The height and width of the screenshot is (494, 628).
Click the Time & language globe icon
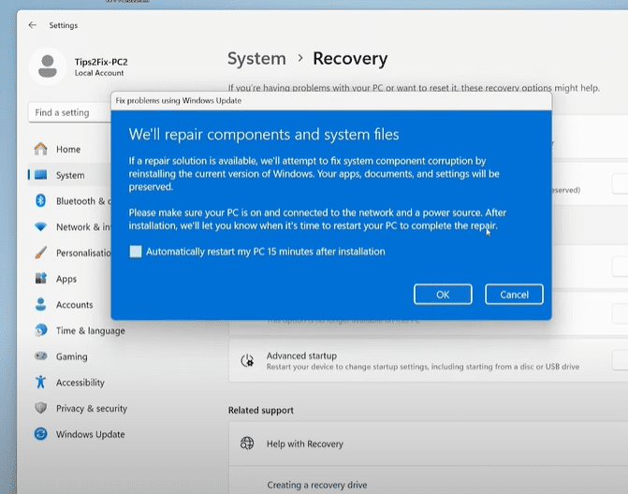(40, 330)
